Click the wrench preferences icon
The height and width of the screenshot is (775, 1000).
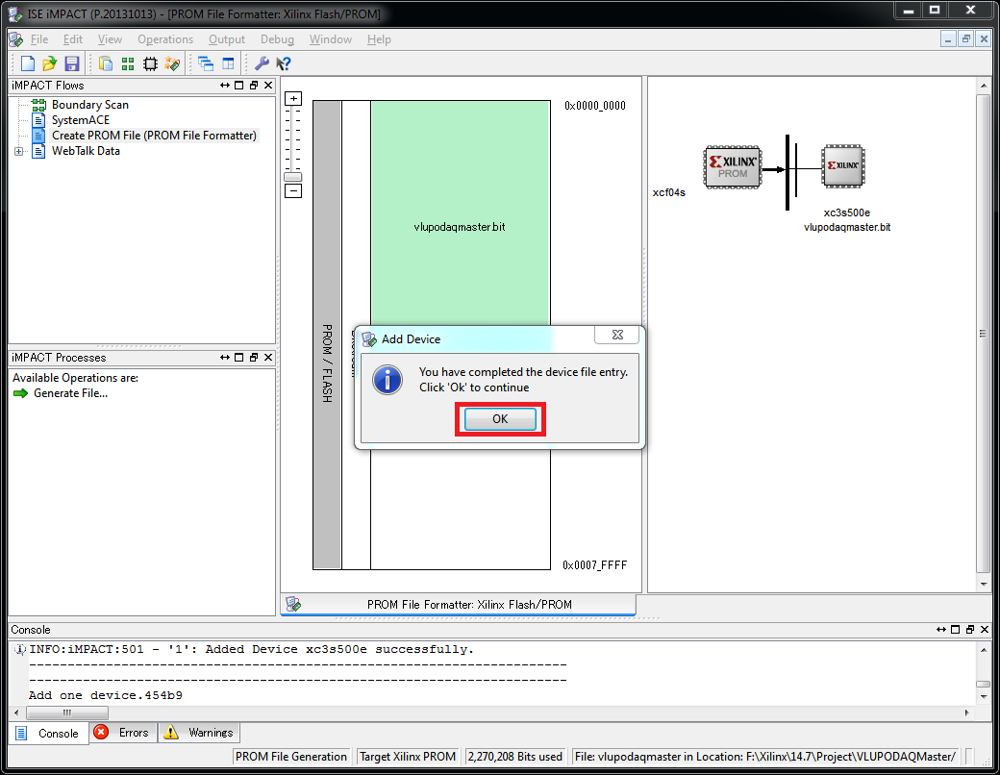262,63
